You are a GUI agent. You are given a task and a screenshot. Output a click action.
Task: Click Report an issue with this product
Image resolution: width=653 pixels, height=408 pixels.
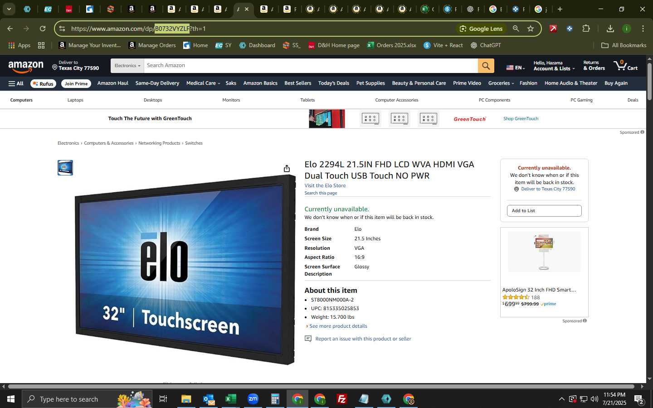click(x=363, y=339)
